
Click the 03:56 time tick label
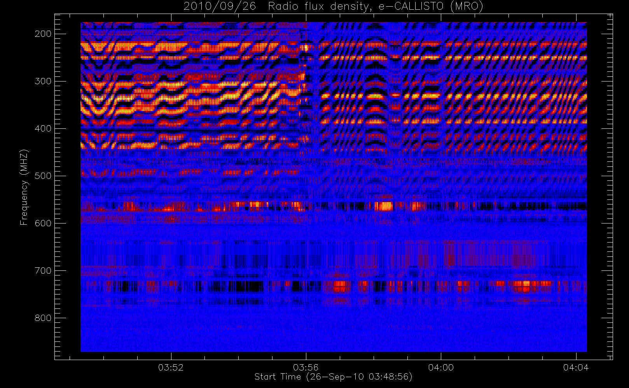coord(306,367)
